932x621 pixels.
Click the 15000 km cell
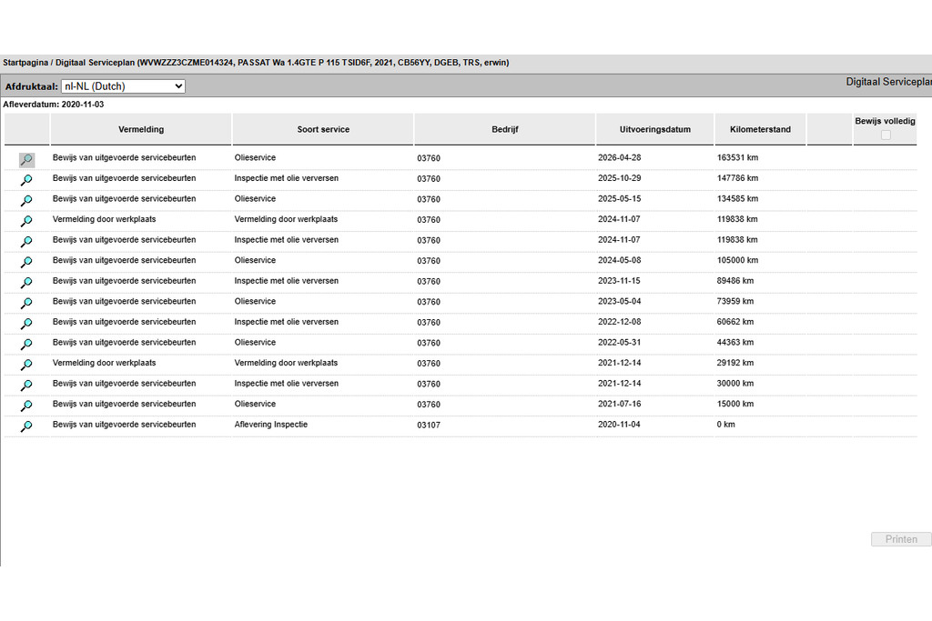click(735, 404)
